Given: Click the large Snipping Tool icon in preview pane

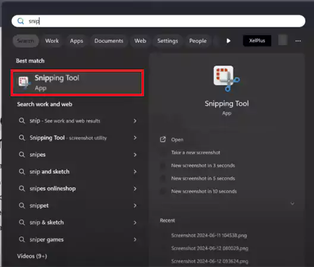Looking at the screenshot, I should (227, 78).
